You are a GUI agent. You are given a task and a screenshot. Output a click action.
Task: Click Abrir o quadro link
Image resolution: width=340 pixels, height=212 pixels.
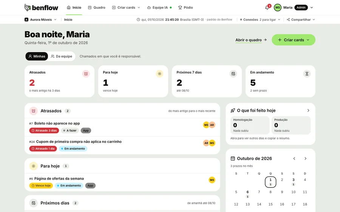251,40
